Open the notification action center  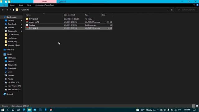194,110
